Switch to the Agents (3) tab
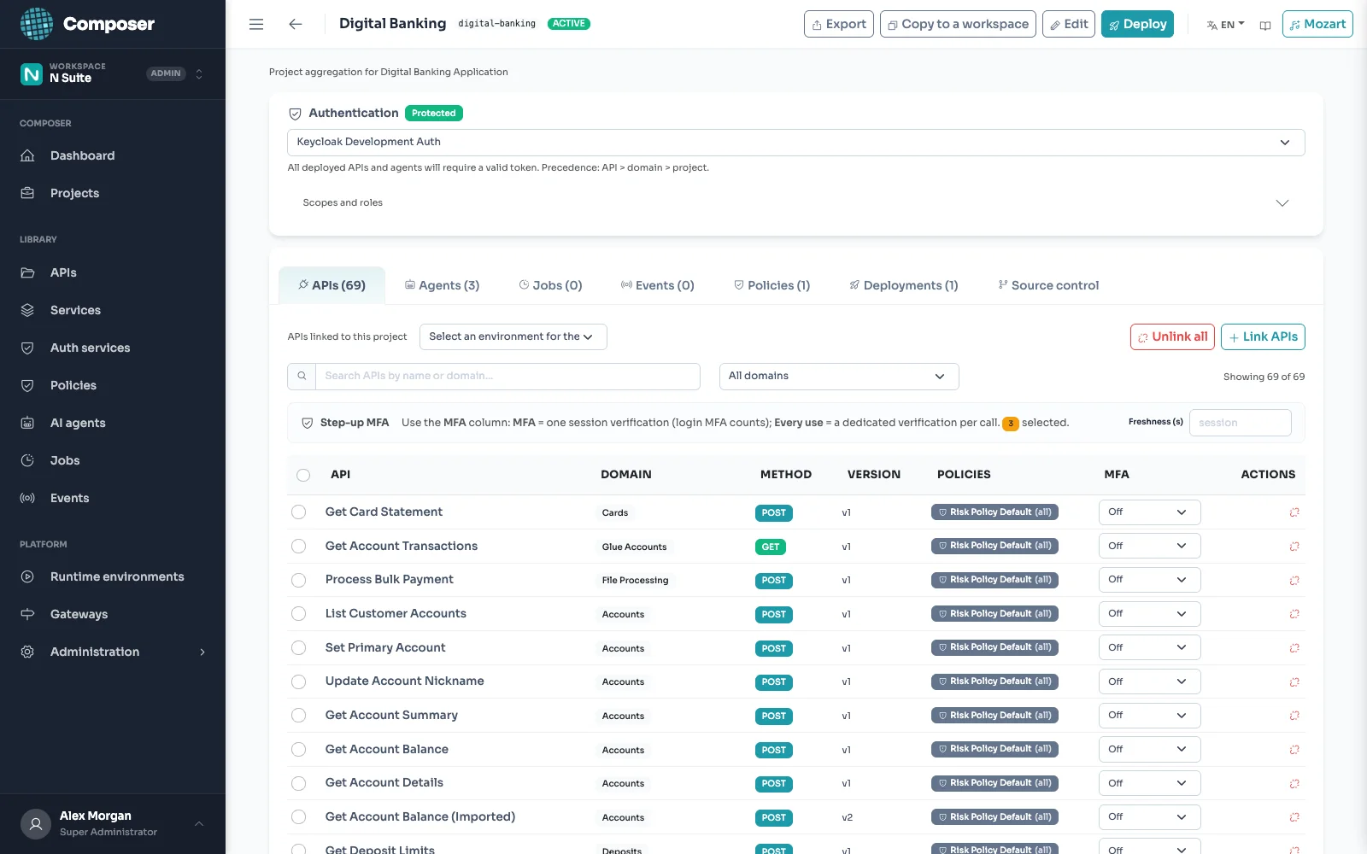Image resolution: width=1367 pixels, height=854 pixels. coord(442,285)
